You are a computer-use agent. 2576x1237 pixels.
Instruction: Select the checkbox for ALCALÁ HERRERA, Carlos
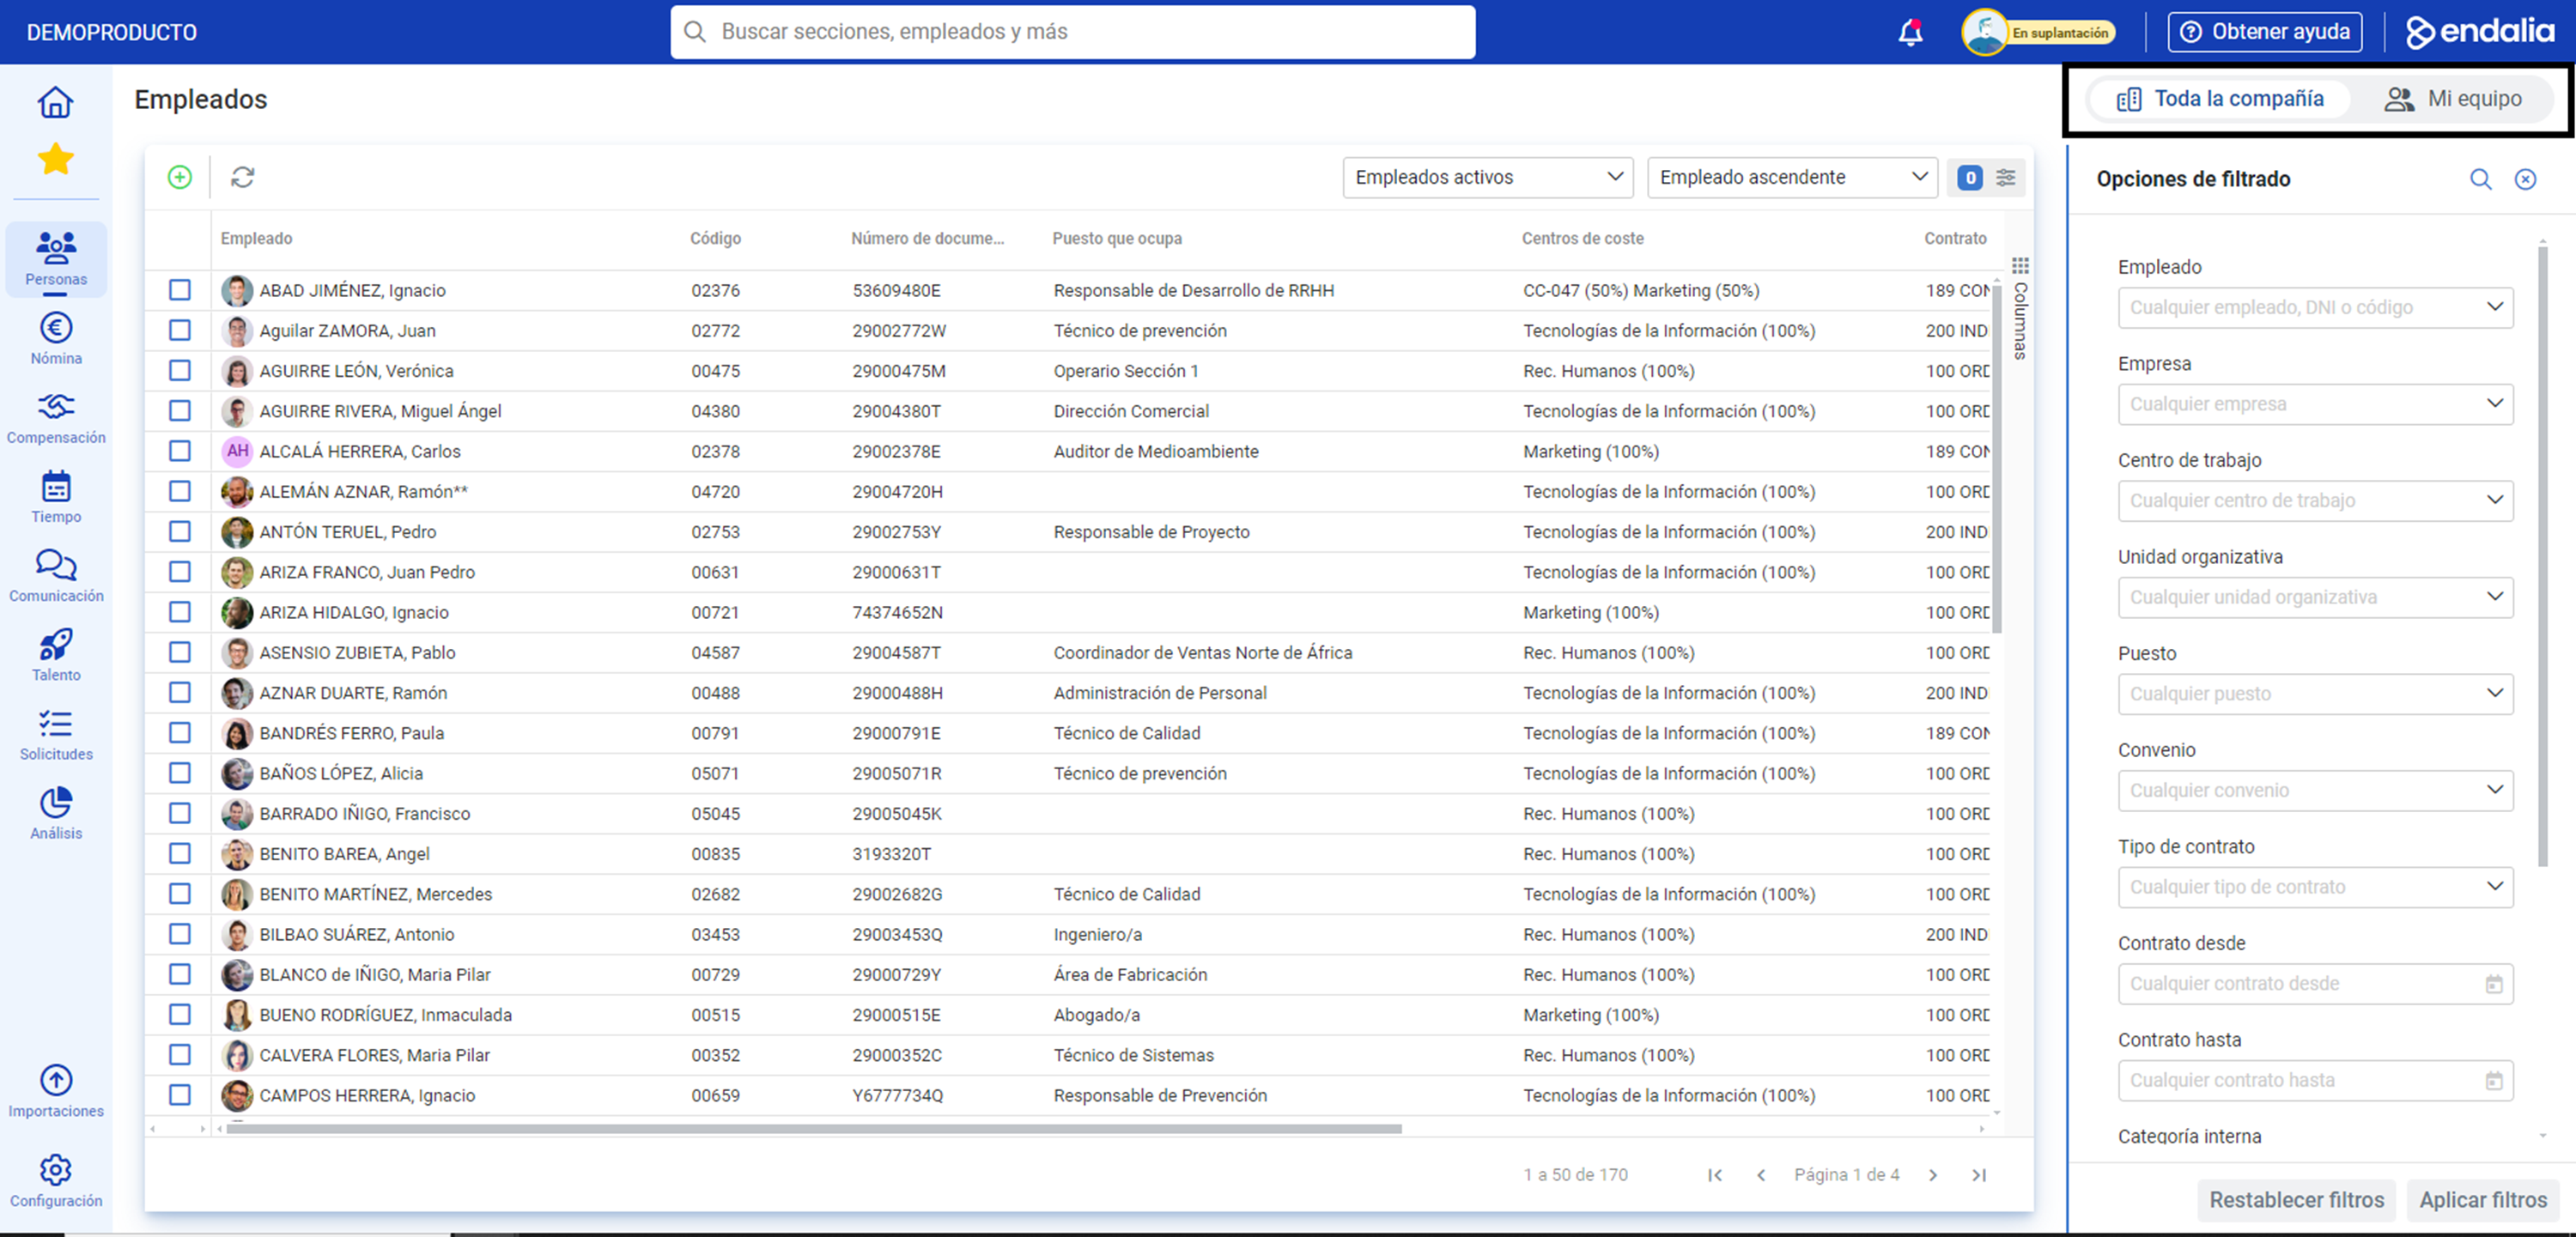(x=180, y=451)
